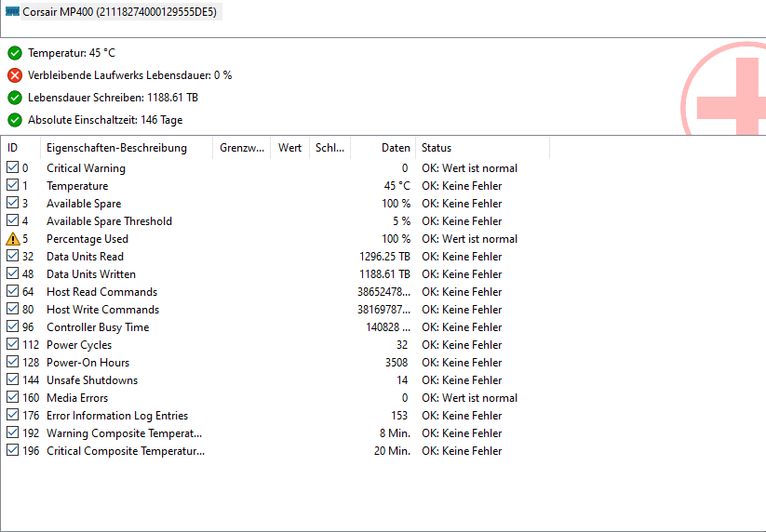
Task: Select the Host Read Commands label
Action: 102,292
